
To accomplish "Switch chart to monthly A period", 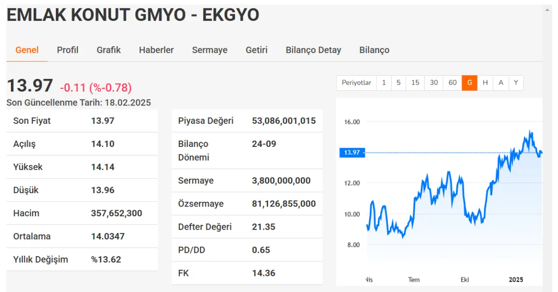I will click(x=501, y=83).
